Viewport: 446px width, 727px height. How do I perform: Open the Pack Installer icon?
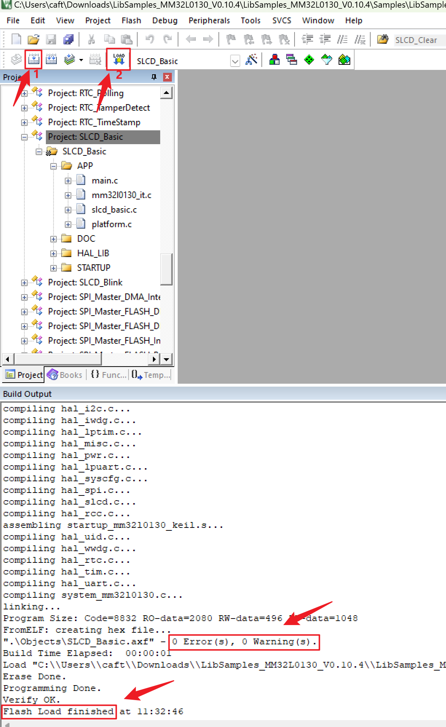click(344, 60)
